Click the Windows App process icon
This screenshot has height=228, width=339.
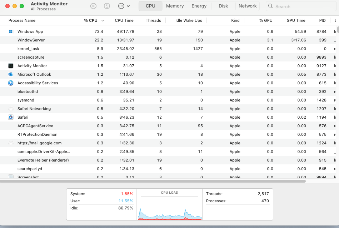(x=11, y=31)
